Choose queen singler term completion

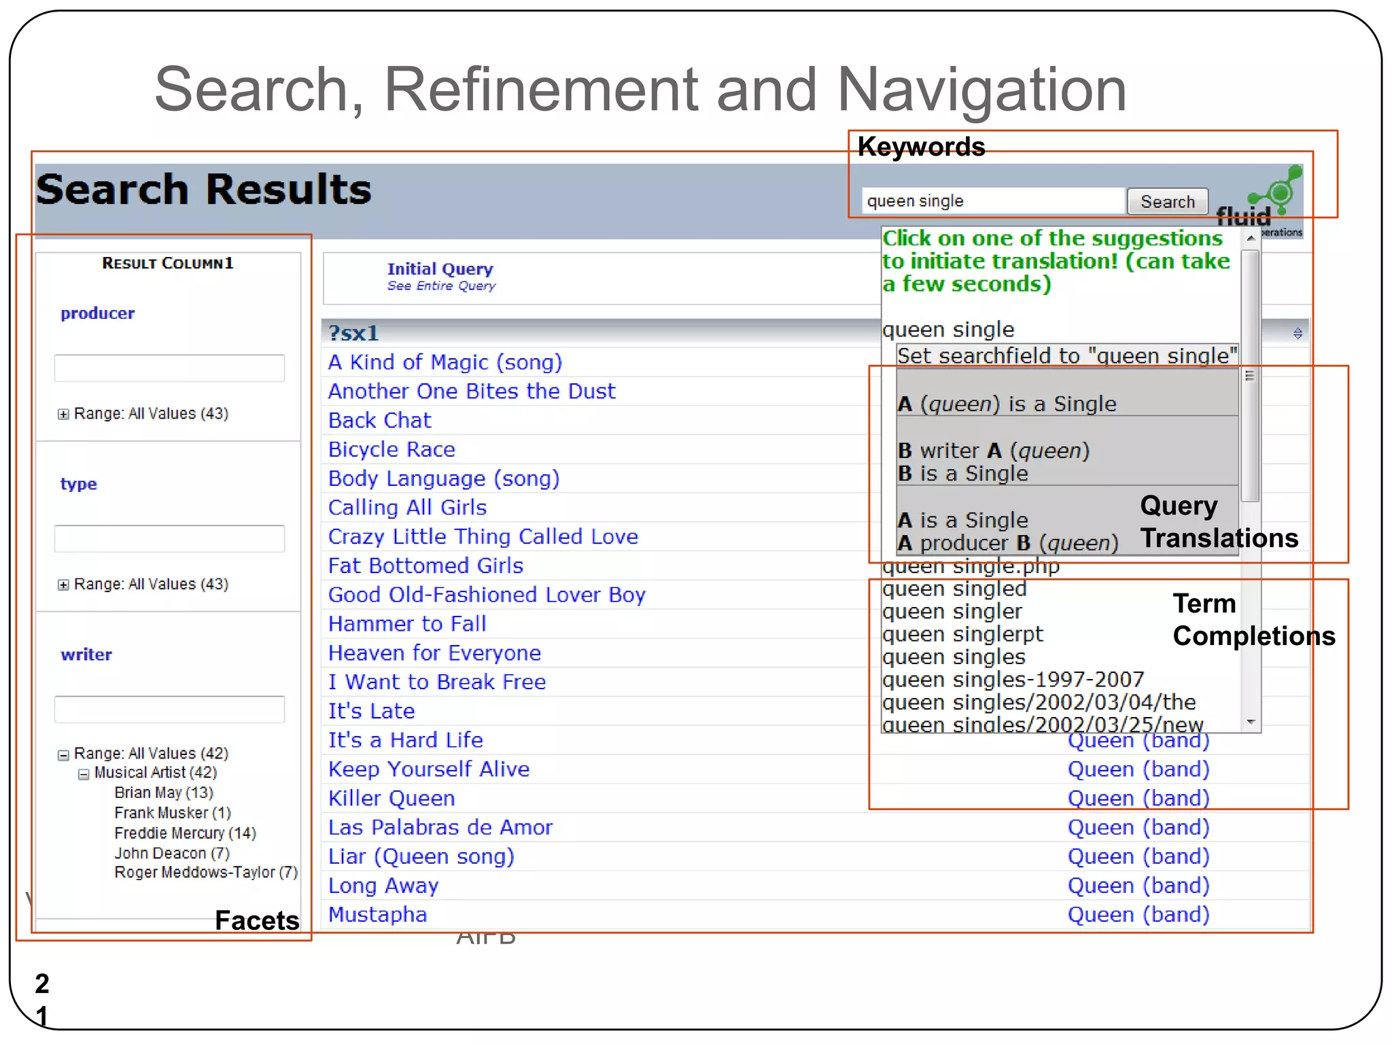(x=952, y=612)
